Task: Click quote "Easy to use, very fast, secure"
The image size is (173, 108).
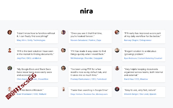Action: click(140, 90)
